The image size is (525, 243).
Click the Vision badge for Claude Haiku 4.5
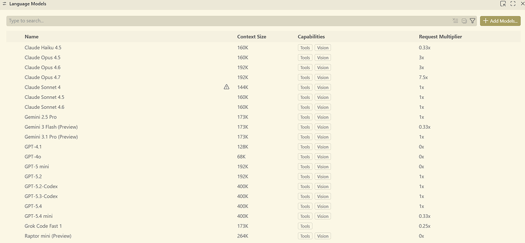click(323, 48)
